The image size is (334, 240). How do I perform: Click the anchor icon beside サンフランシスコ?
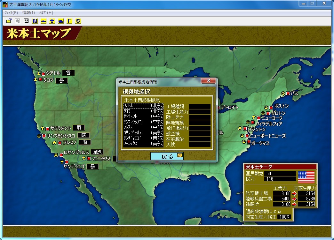click(x=39, y=136)
